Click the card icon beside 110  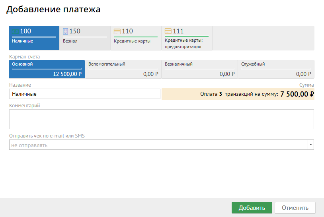[117, 31]
